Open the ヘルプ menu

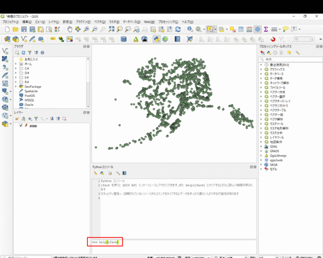coord(187,22)
